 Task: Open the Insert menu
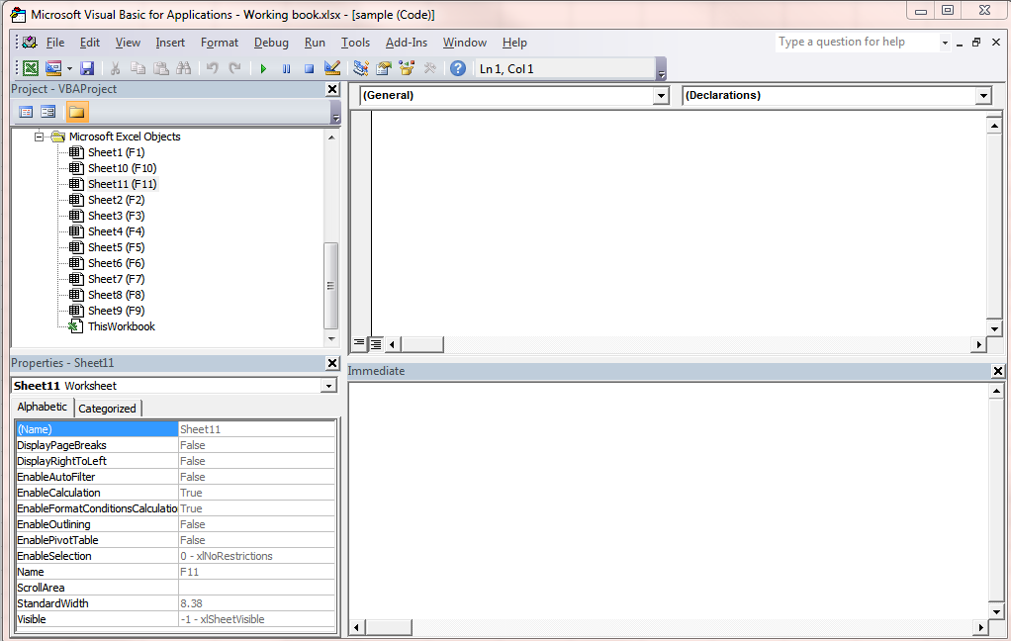pyautogui.click(x=170, y=43)
